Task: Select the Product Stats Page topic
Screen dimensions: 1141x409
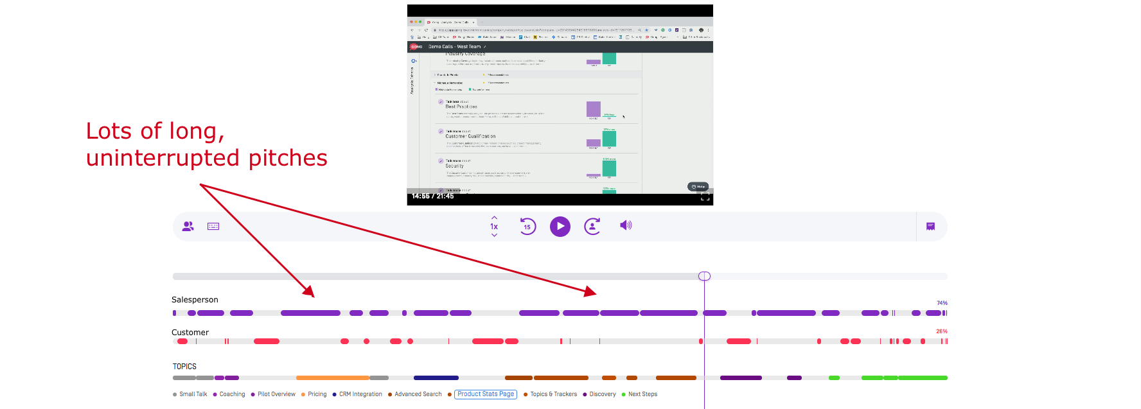Action: [486, 394]
